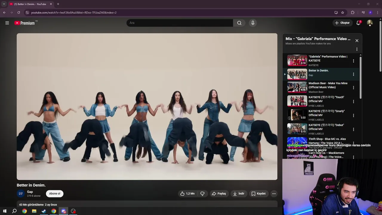Open options for KATSEYE Debut Official MV
Screen dimensions: 382x215
pos(354,130)
